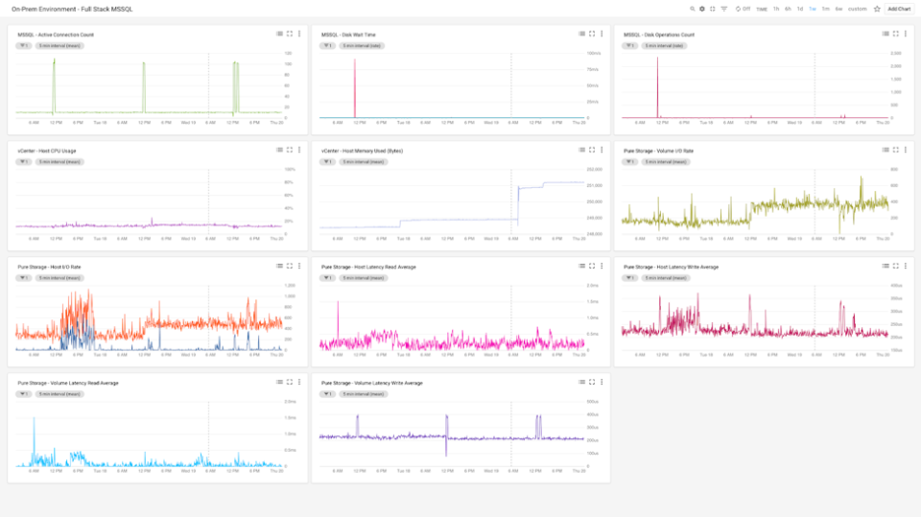Open kebab menu on Host Latency Read Average

coord(602,267)
